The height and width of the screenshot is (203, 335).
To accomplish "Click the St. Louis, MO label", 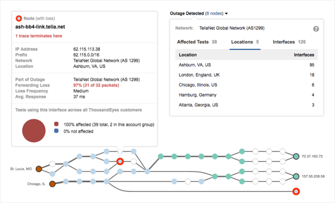I will (21, 169).
